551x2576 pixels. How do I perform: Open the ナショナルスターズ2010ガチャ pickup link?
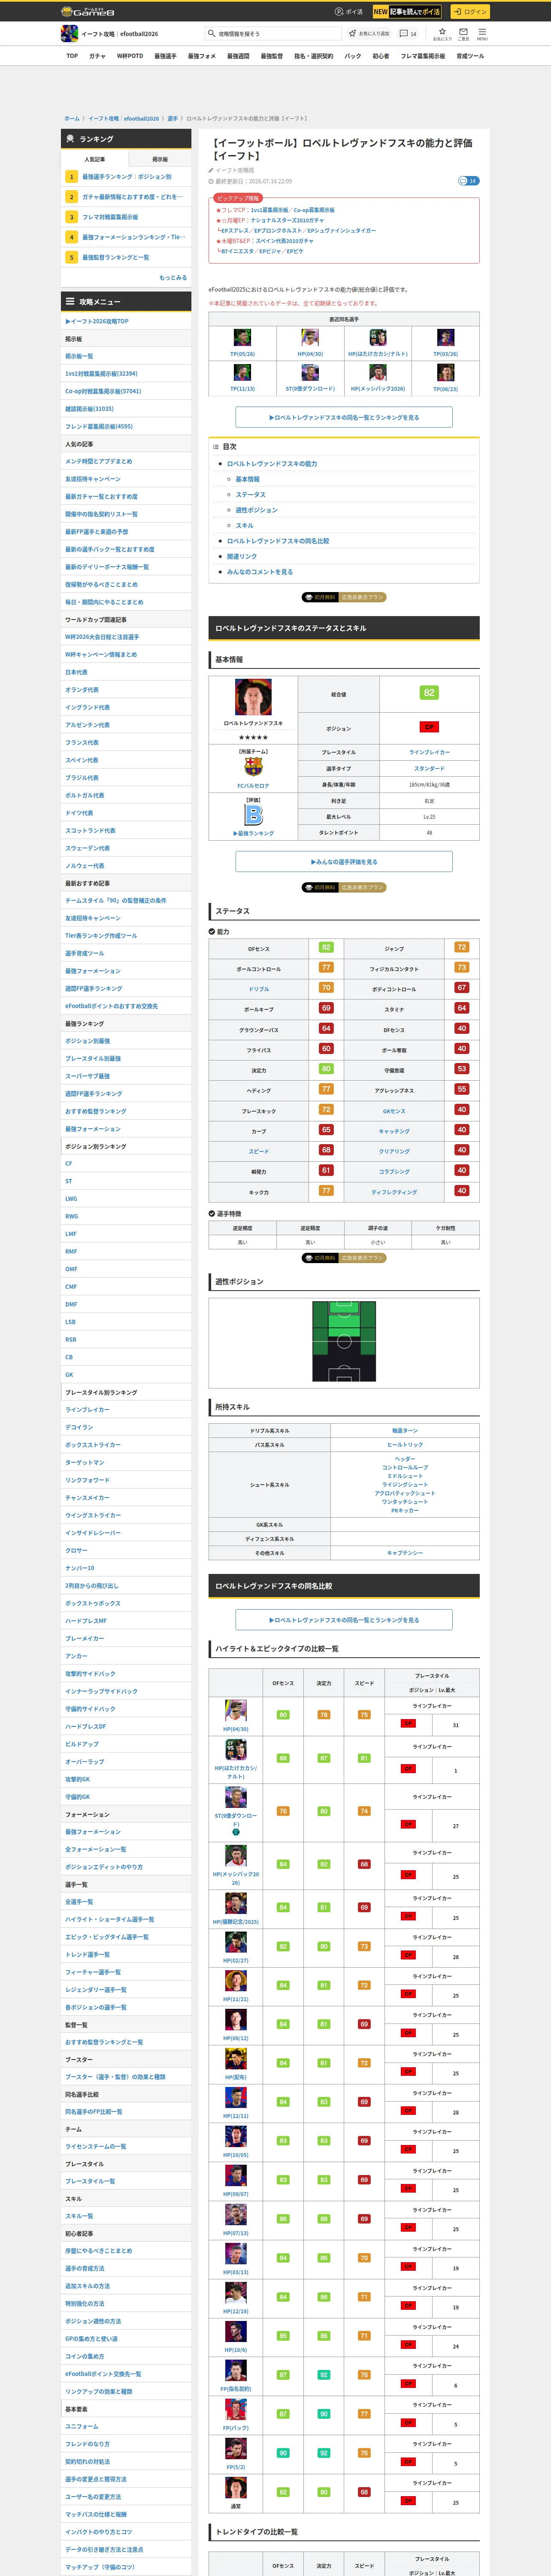pyautogui.click(x=287, y=220)
